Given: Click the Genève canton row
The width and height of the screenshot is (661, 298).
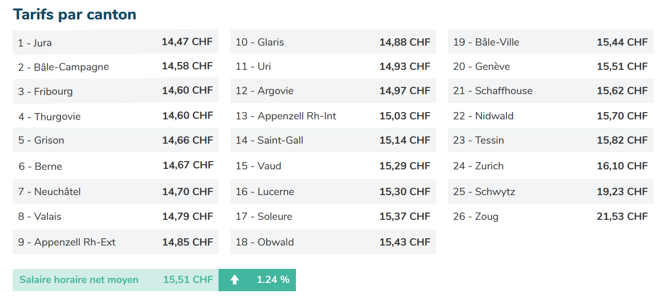Looking at the screenshot, I should click(x=551, y=66).
